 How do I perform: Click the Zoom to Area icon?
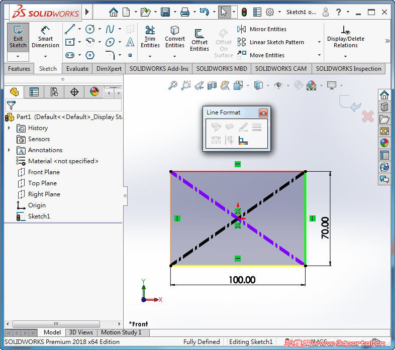click(x=186, y=85)
